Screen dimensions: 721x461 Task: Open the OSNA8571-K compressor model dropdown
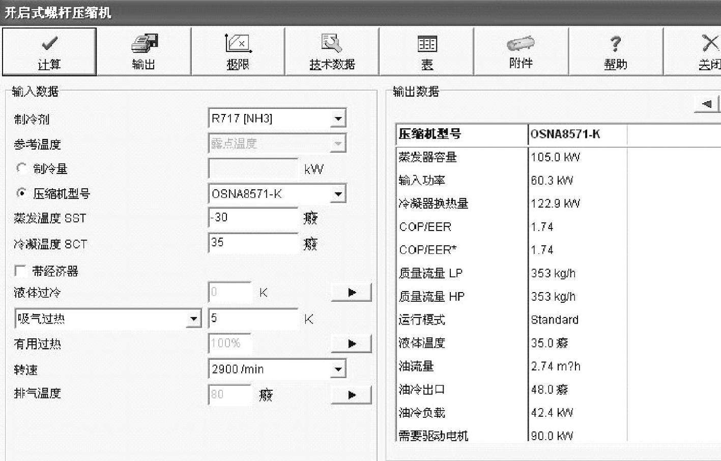pos(338,194)
